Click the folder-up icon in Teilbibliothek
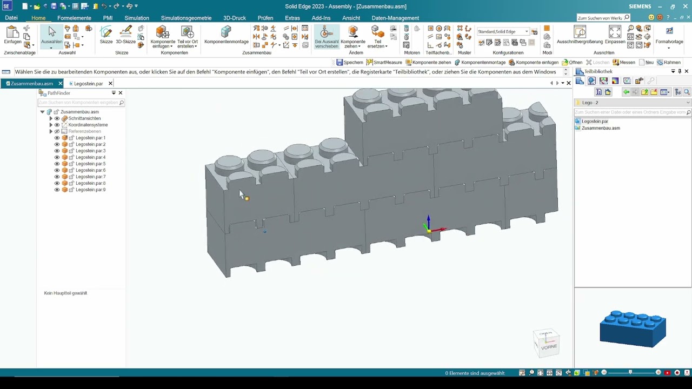The height and width of the screenshot is (389, 692). point(644,92)
